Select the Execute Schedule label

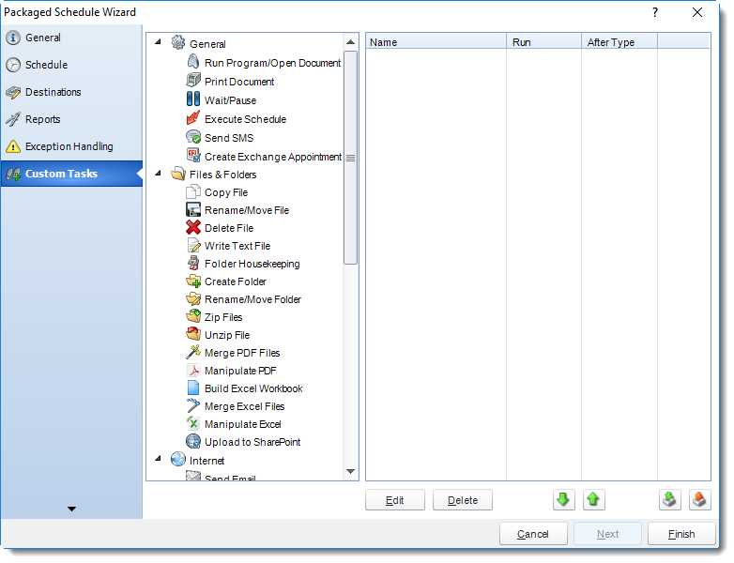tap(245, 119)
